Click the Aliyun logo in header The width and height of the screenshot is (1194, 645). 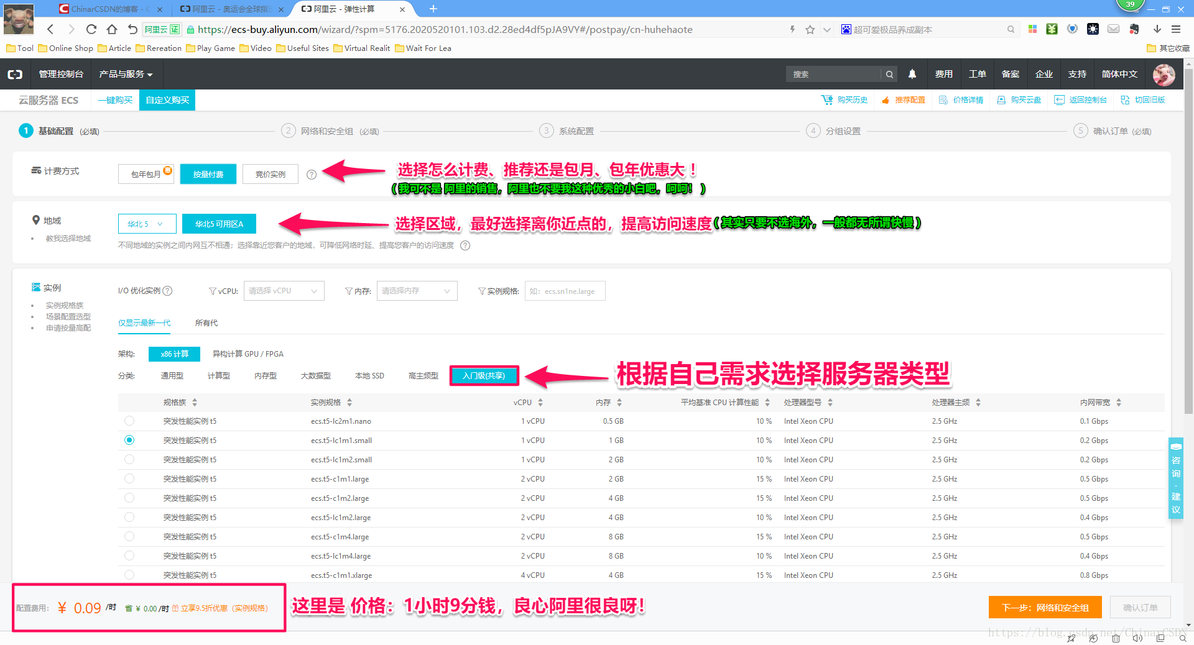click(x=15, y=74)
